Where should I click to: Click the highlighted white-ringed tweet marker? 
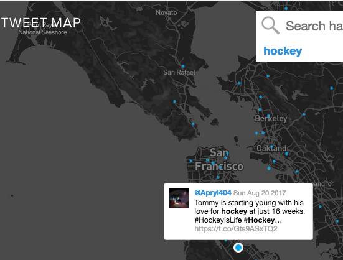238,248
